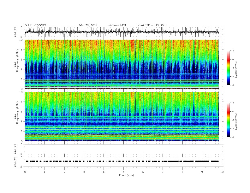Click the ch.1 voltage waveform trace panel
This screenshot has width=250, height=193.
tap(124, 32)
